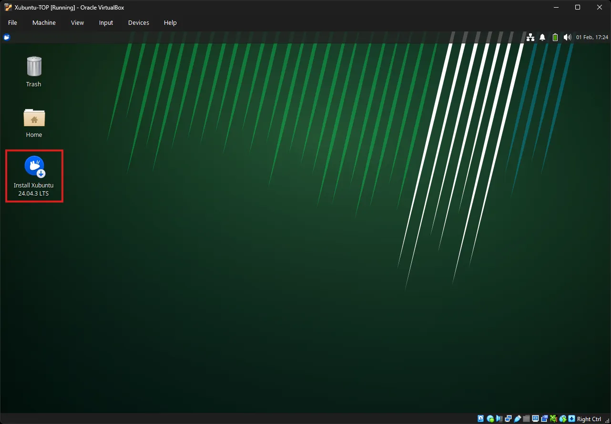
Task: Open the Devices menu
Action: tap(138, 22)
